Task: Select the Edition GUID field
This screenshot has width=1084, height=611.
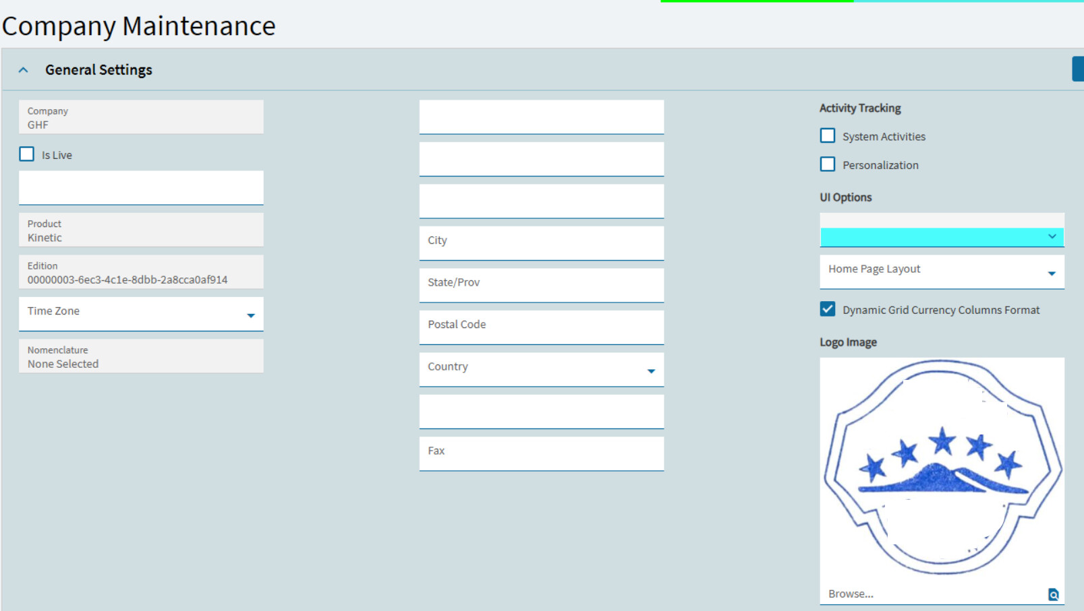Action: tap(141, 272)
